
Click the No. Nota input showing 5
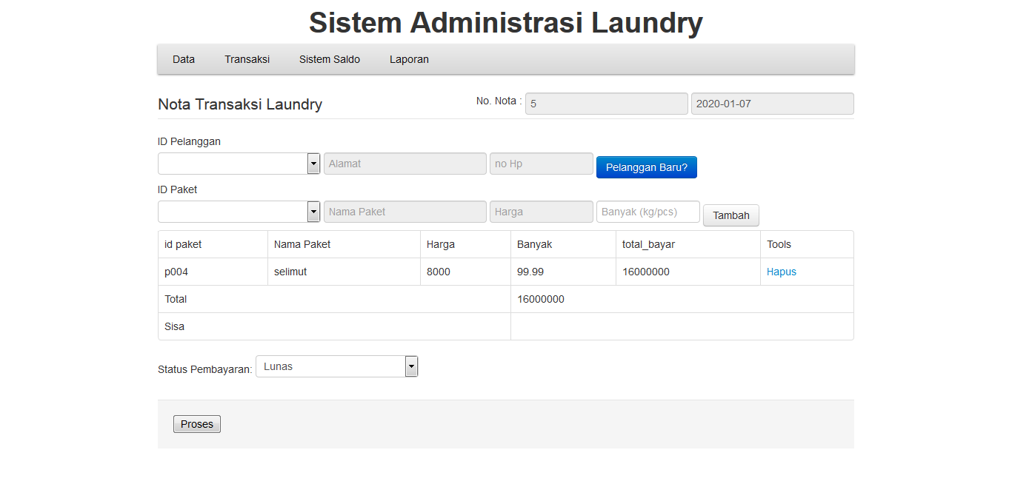coord(606,103)
